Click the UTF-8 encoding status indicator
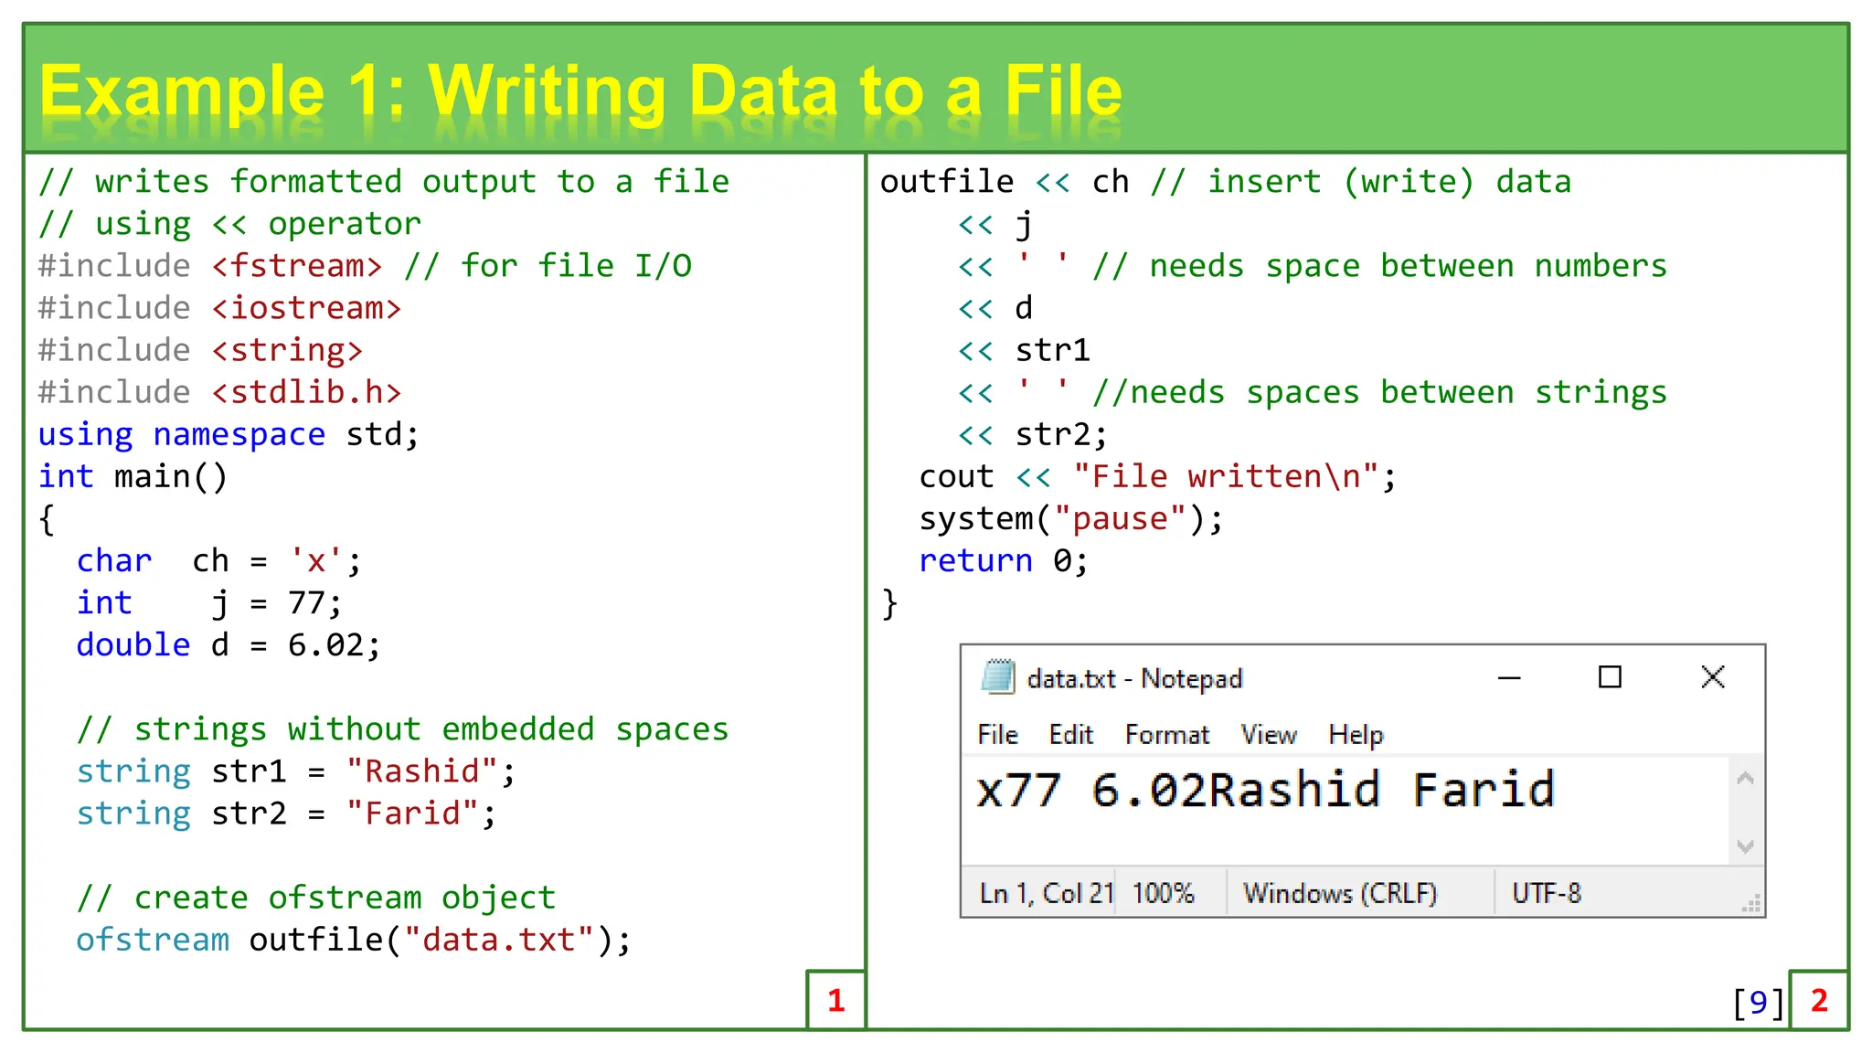1872x1053 pixels. coord(1546,893)
